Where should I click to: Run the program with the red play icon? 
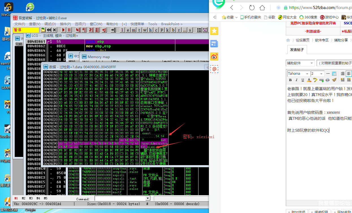click(x=63, y=30)
